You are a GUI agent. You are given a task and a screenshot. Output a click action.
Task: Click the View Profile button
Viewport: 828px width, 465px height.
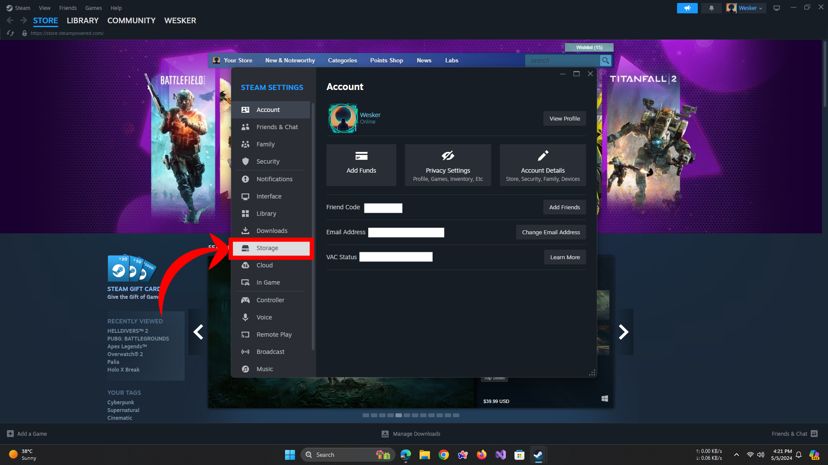tap(564, 118)
